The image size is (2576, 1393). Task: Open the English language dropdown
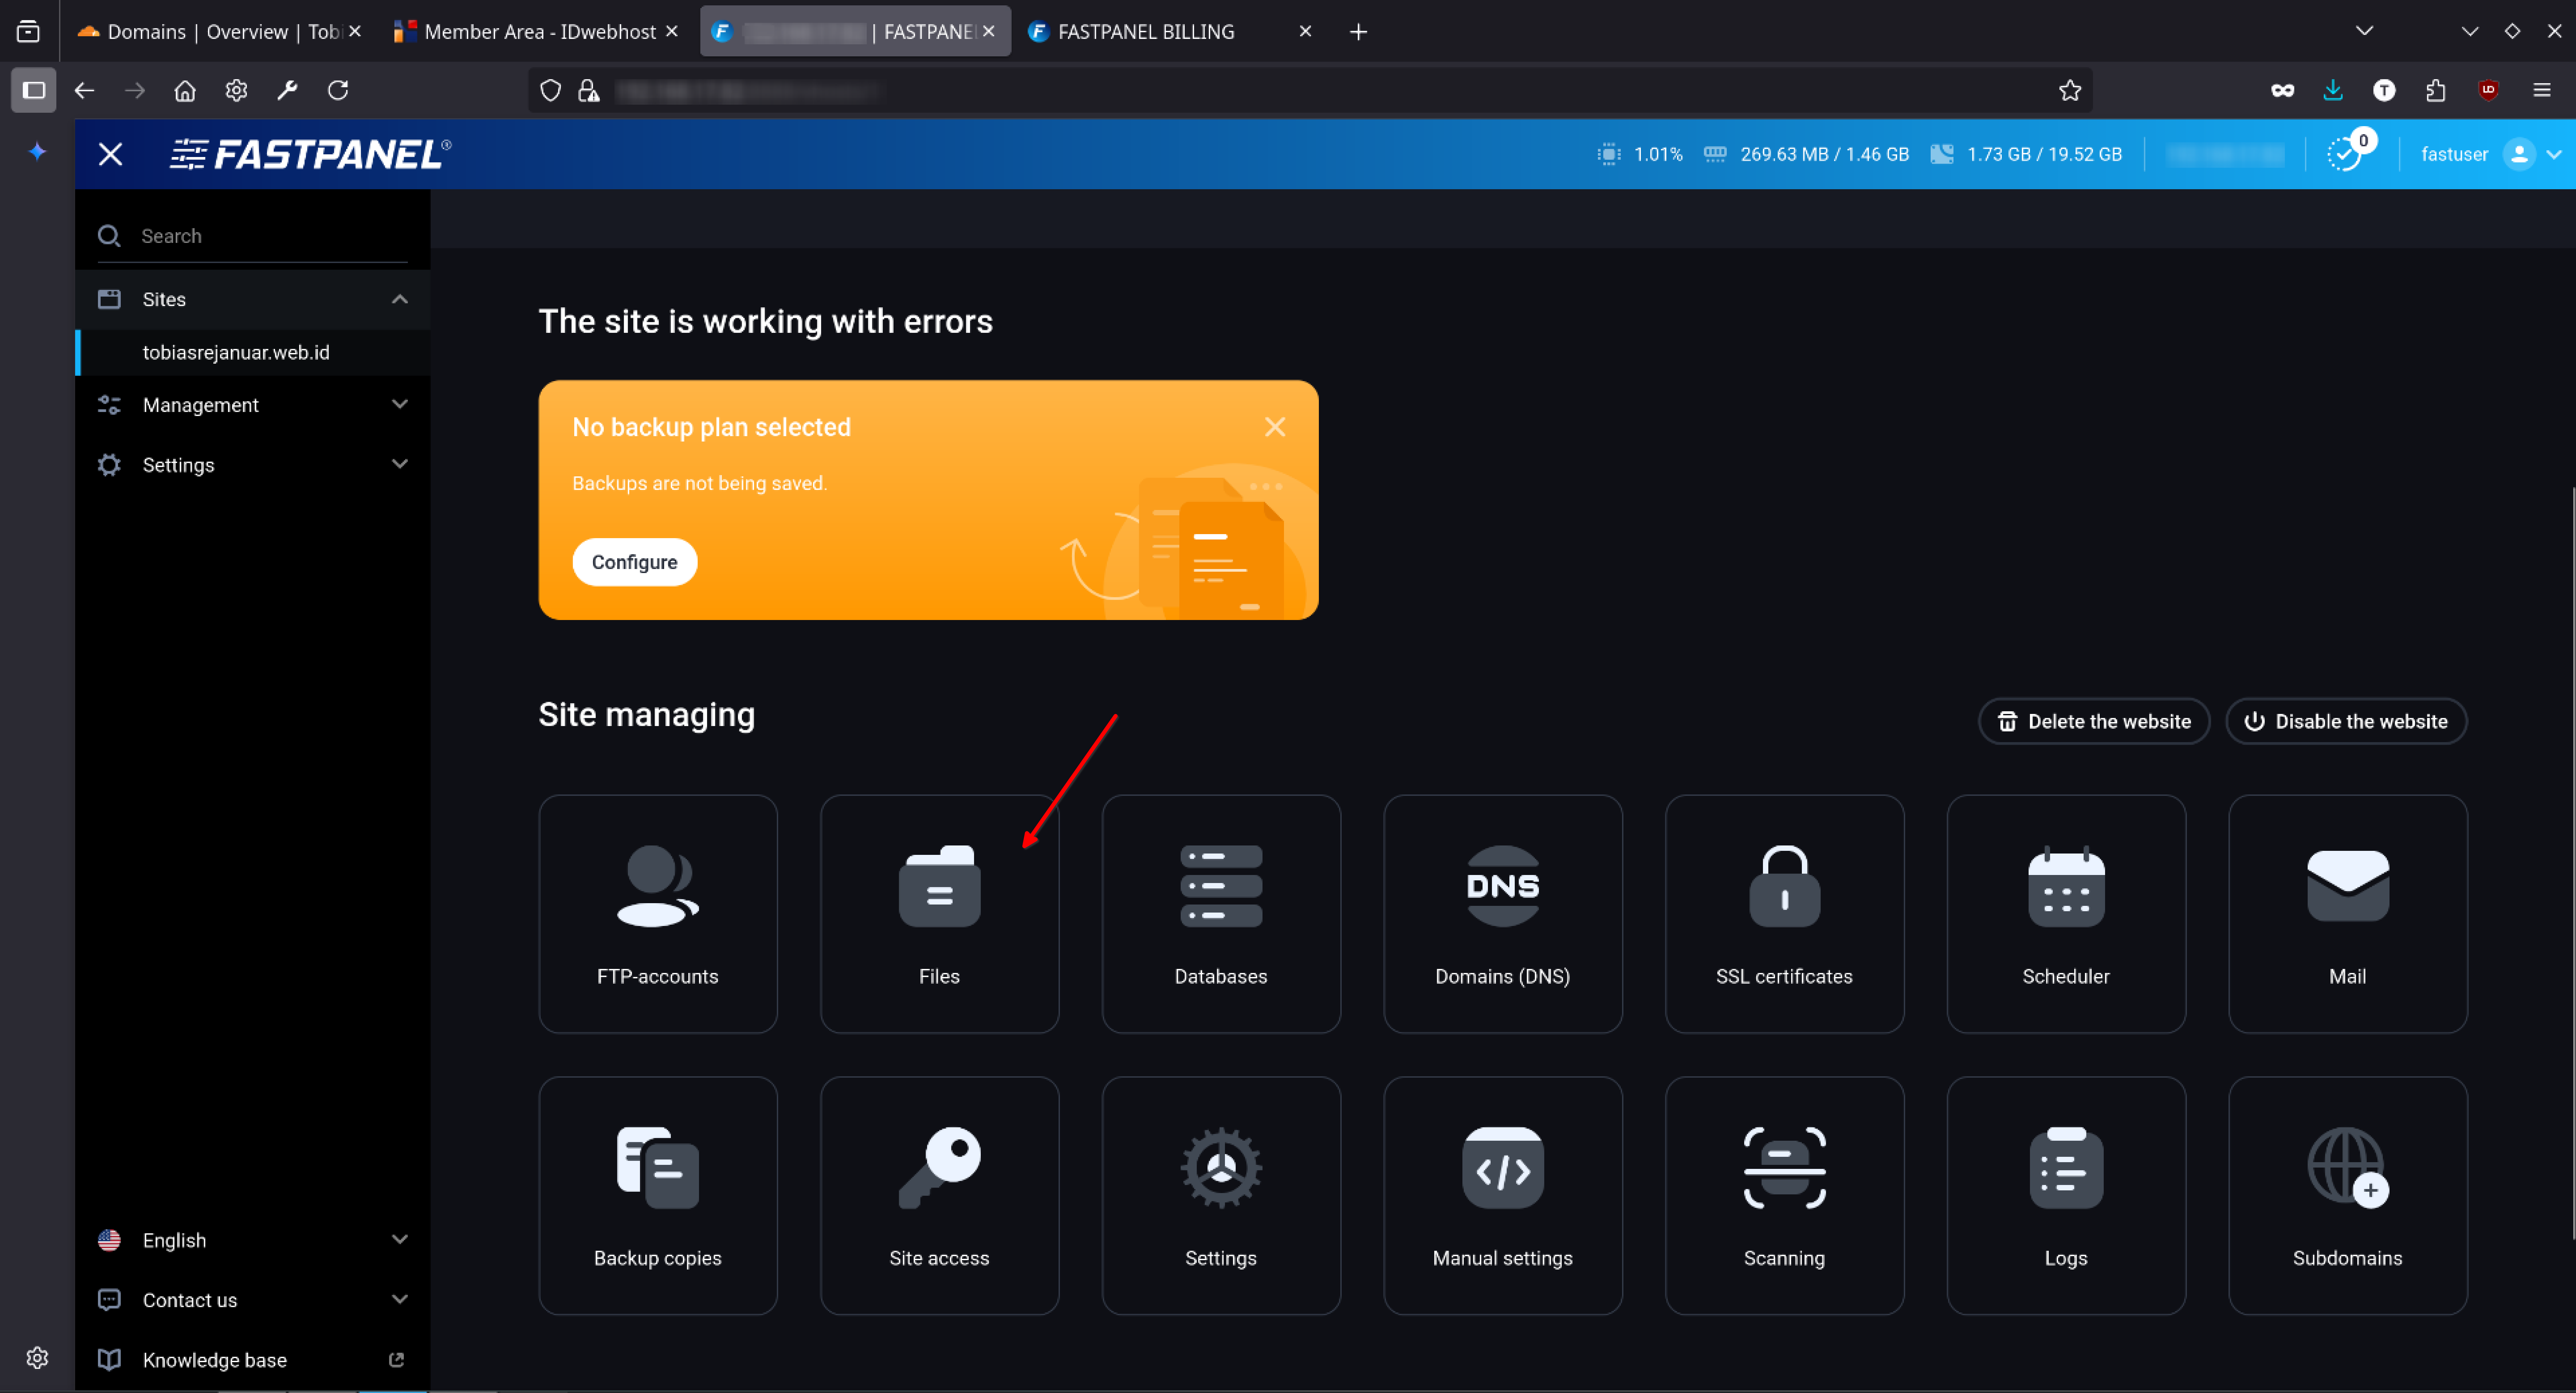coord(252,1240)
